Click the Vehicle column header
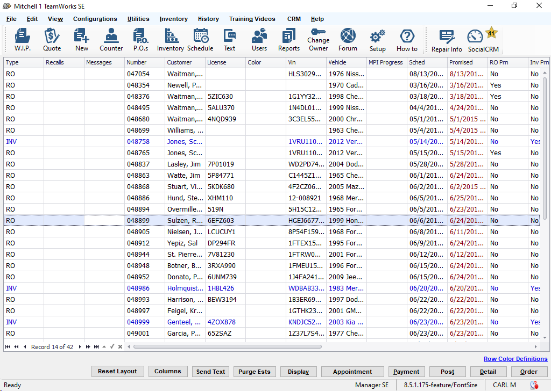Image resolution: width=551 pixels, height=391 pixels. [x=347, y=62]
